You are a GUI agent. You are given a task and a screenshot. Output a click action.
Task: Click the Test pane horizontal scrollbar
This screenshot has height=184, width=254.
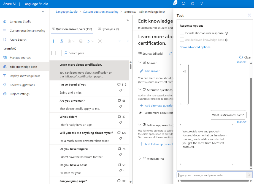click(x=215, y=181)
